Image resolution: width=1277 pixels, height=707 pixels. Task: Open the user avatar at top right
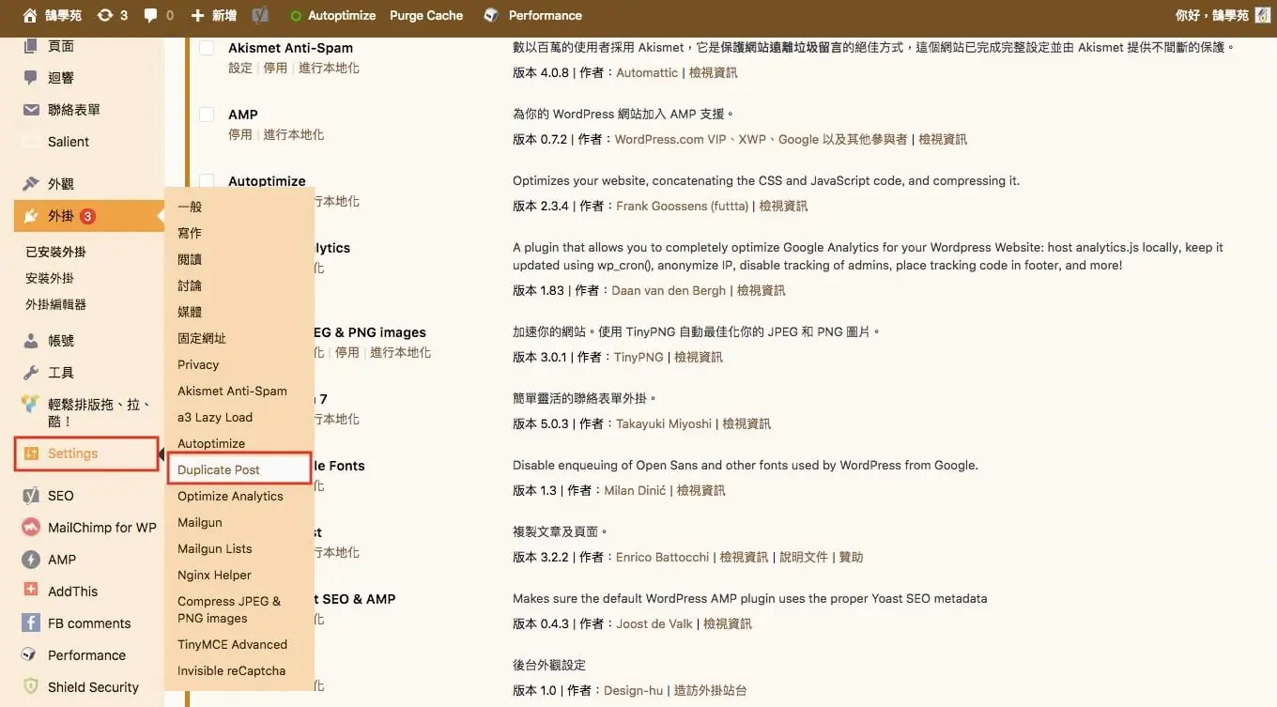pos(1262,15)
